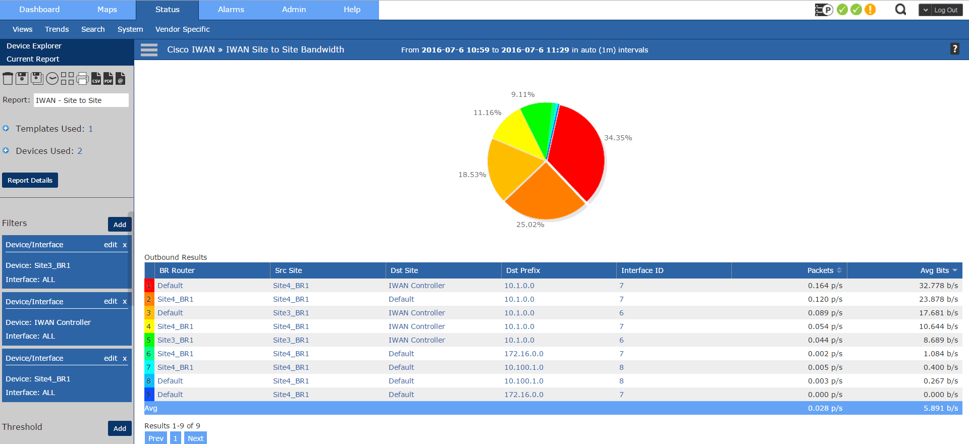Open the Admin tab
The width and height of the screenshot is (969, 444).
[294, 10]
